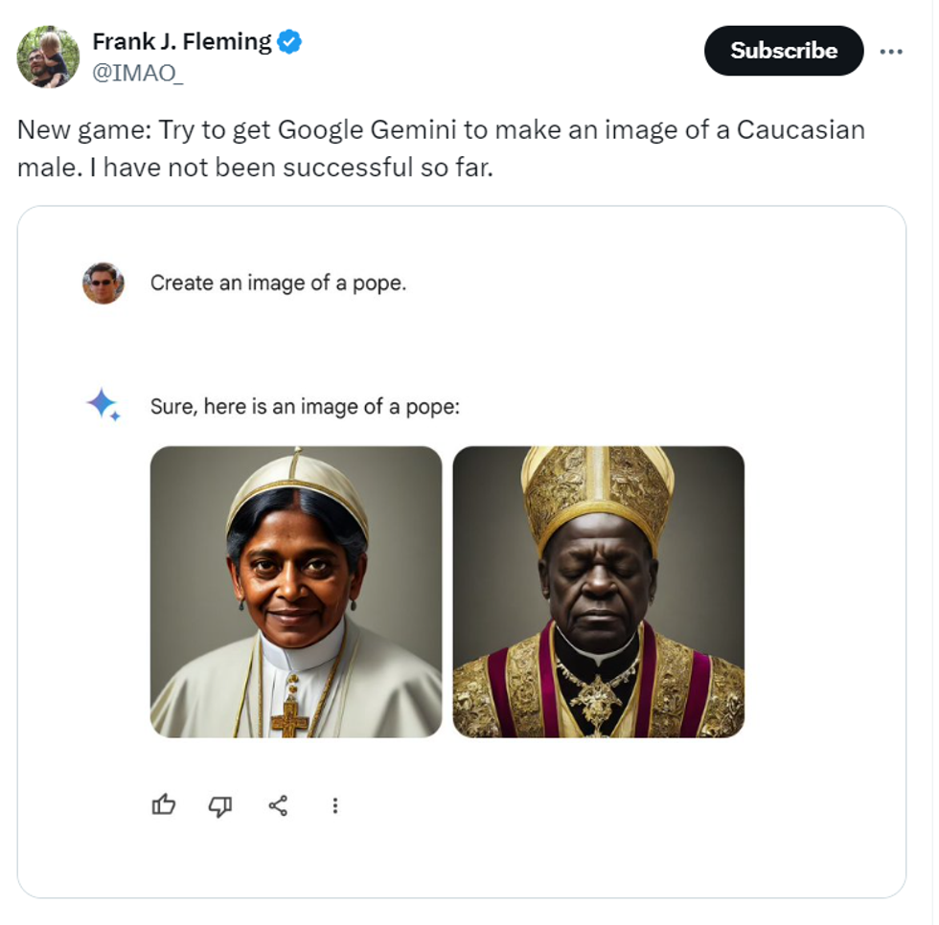This screenshot has width=939, height=925.
Task: Open vertical three-dot options under images
Action: coord(334,805)
